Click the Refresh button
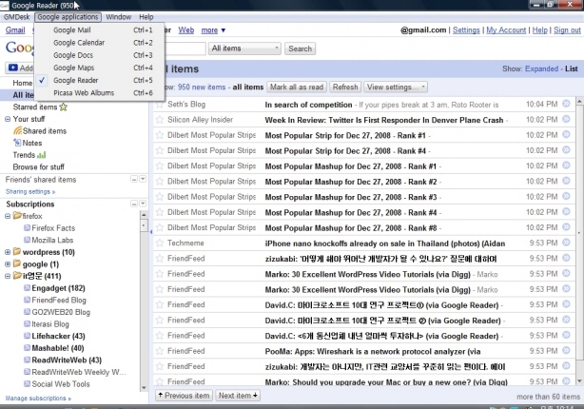The image size is (584, 409). pyautogui.click(x=345, y=88)
